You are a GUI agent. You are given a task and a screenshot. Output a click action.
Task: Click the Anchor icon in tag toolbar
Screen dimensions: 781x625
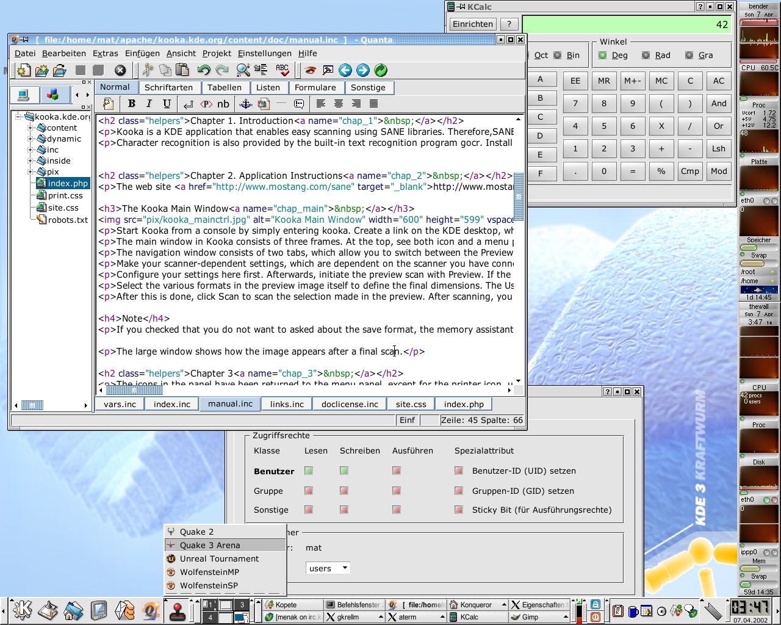pyautogui.click(x=245, y=104)
